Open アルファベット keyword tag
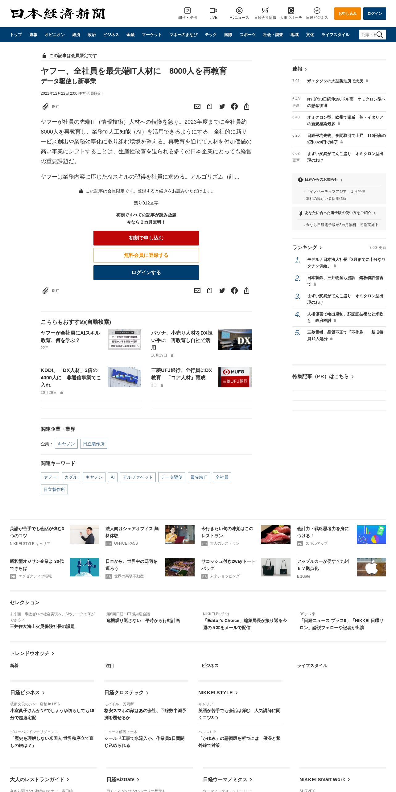 138,477
